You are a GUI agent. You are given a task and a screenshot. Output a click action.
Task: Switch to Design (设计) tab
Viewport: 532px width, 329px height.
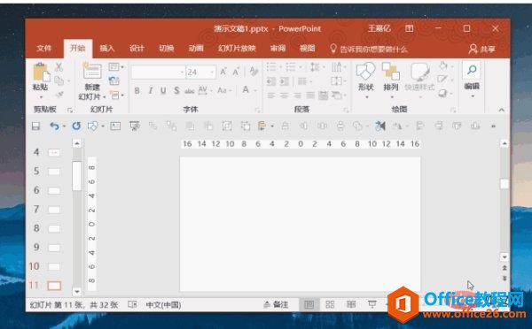[137, 49]
